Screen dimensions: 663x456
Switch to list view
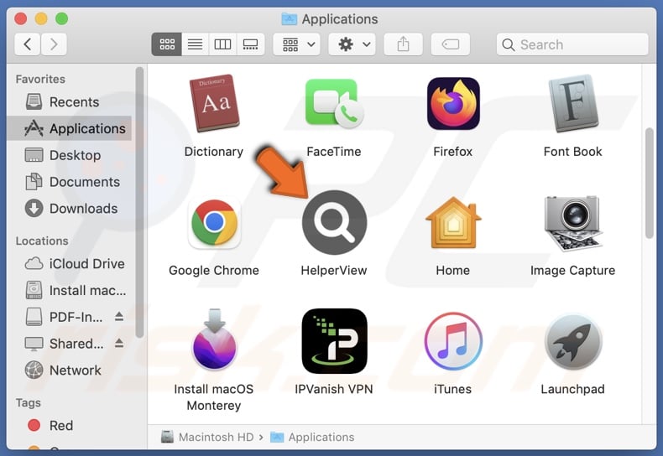[195, 44]
